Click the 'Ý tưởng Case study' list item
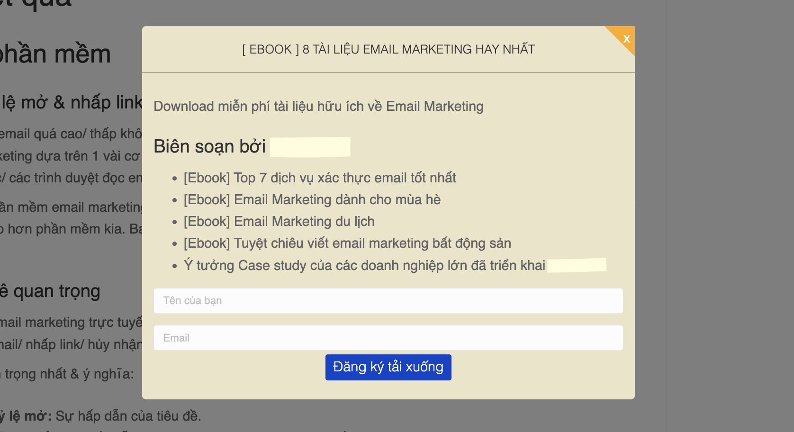This screenshot has height=432, width=794. (x=364, y=265)
